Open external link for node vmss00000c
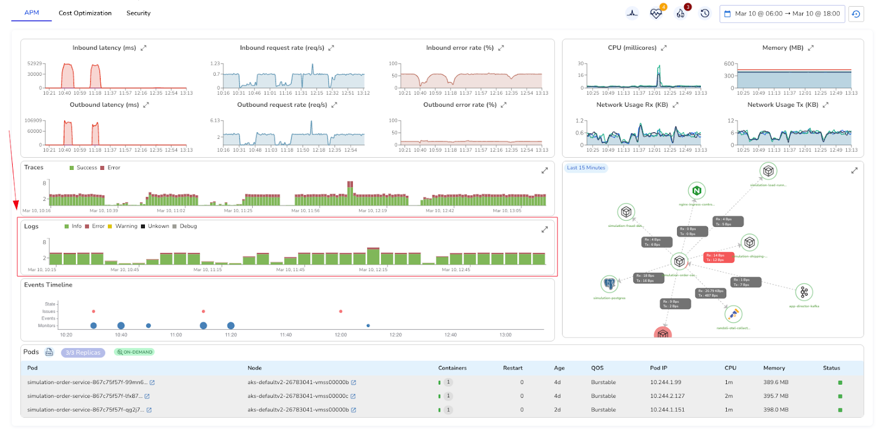The width and height of the screenshot is (885, 435). (x=353, y=396)
